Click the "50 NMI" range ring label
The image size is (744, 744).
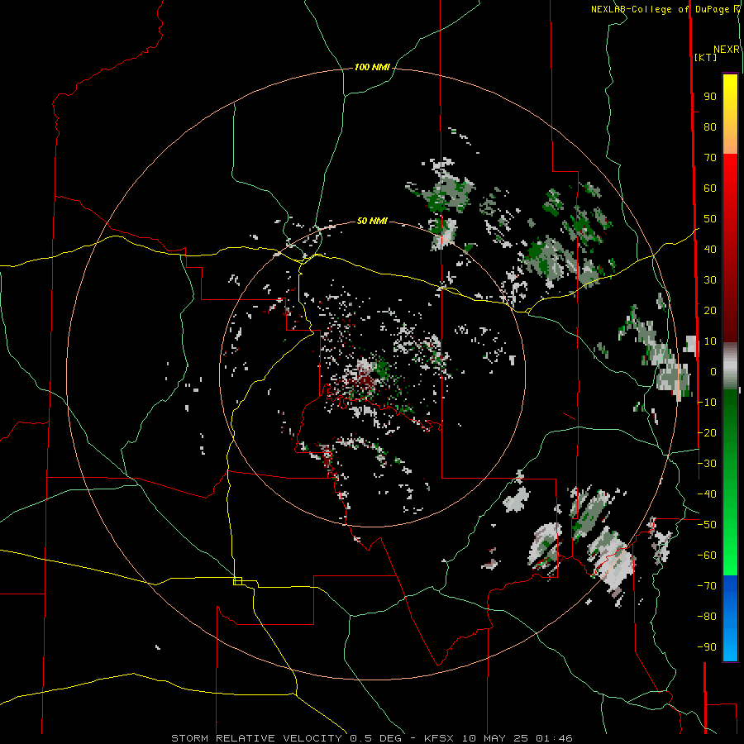point(372,221)
